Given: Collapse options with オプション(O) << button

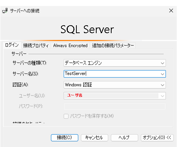Looking at the screenshot, I should [157, 138].
